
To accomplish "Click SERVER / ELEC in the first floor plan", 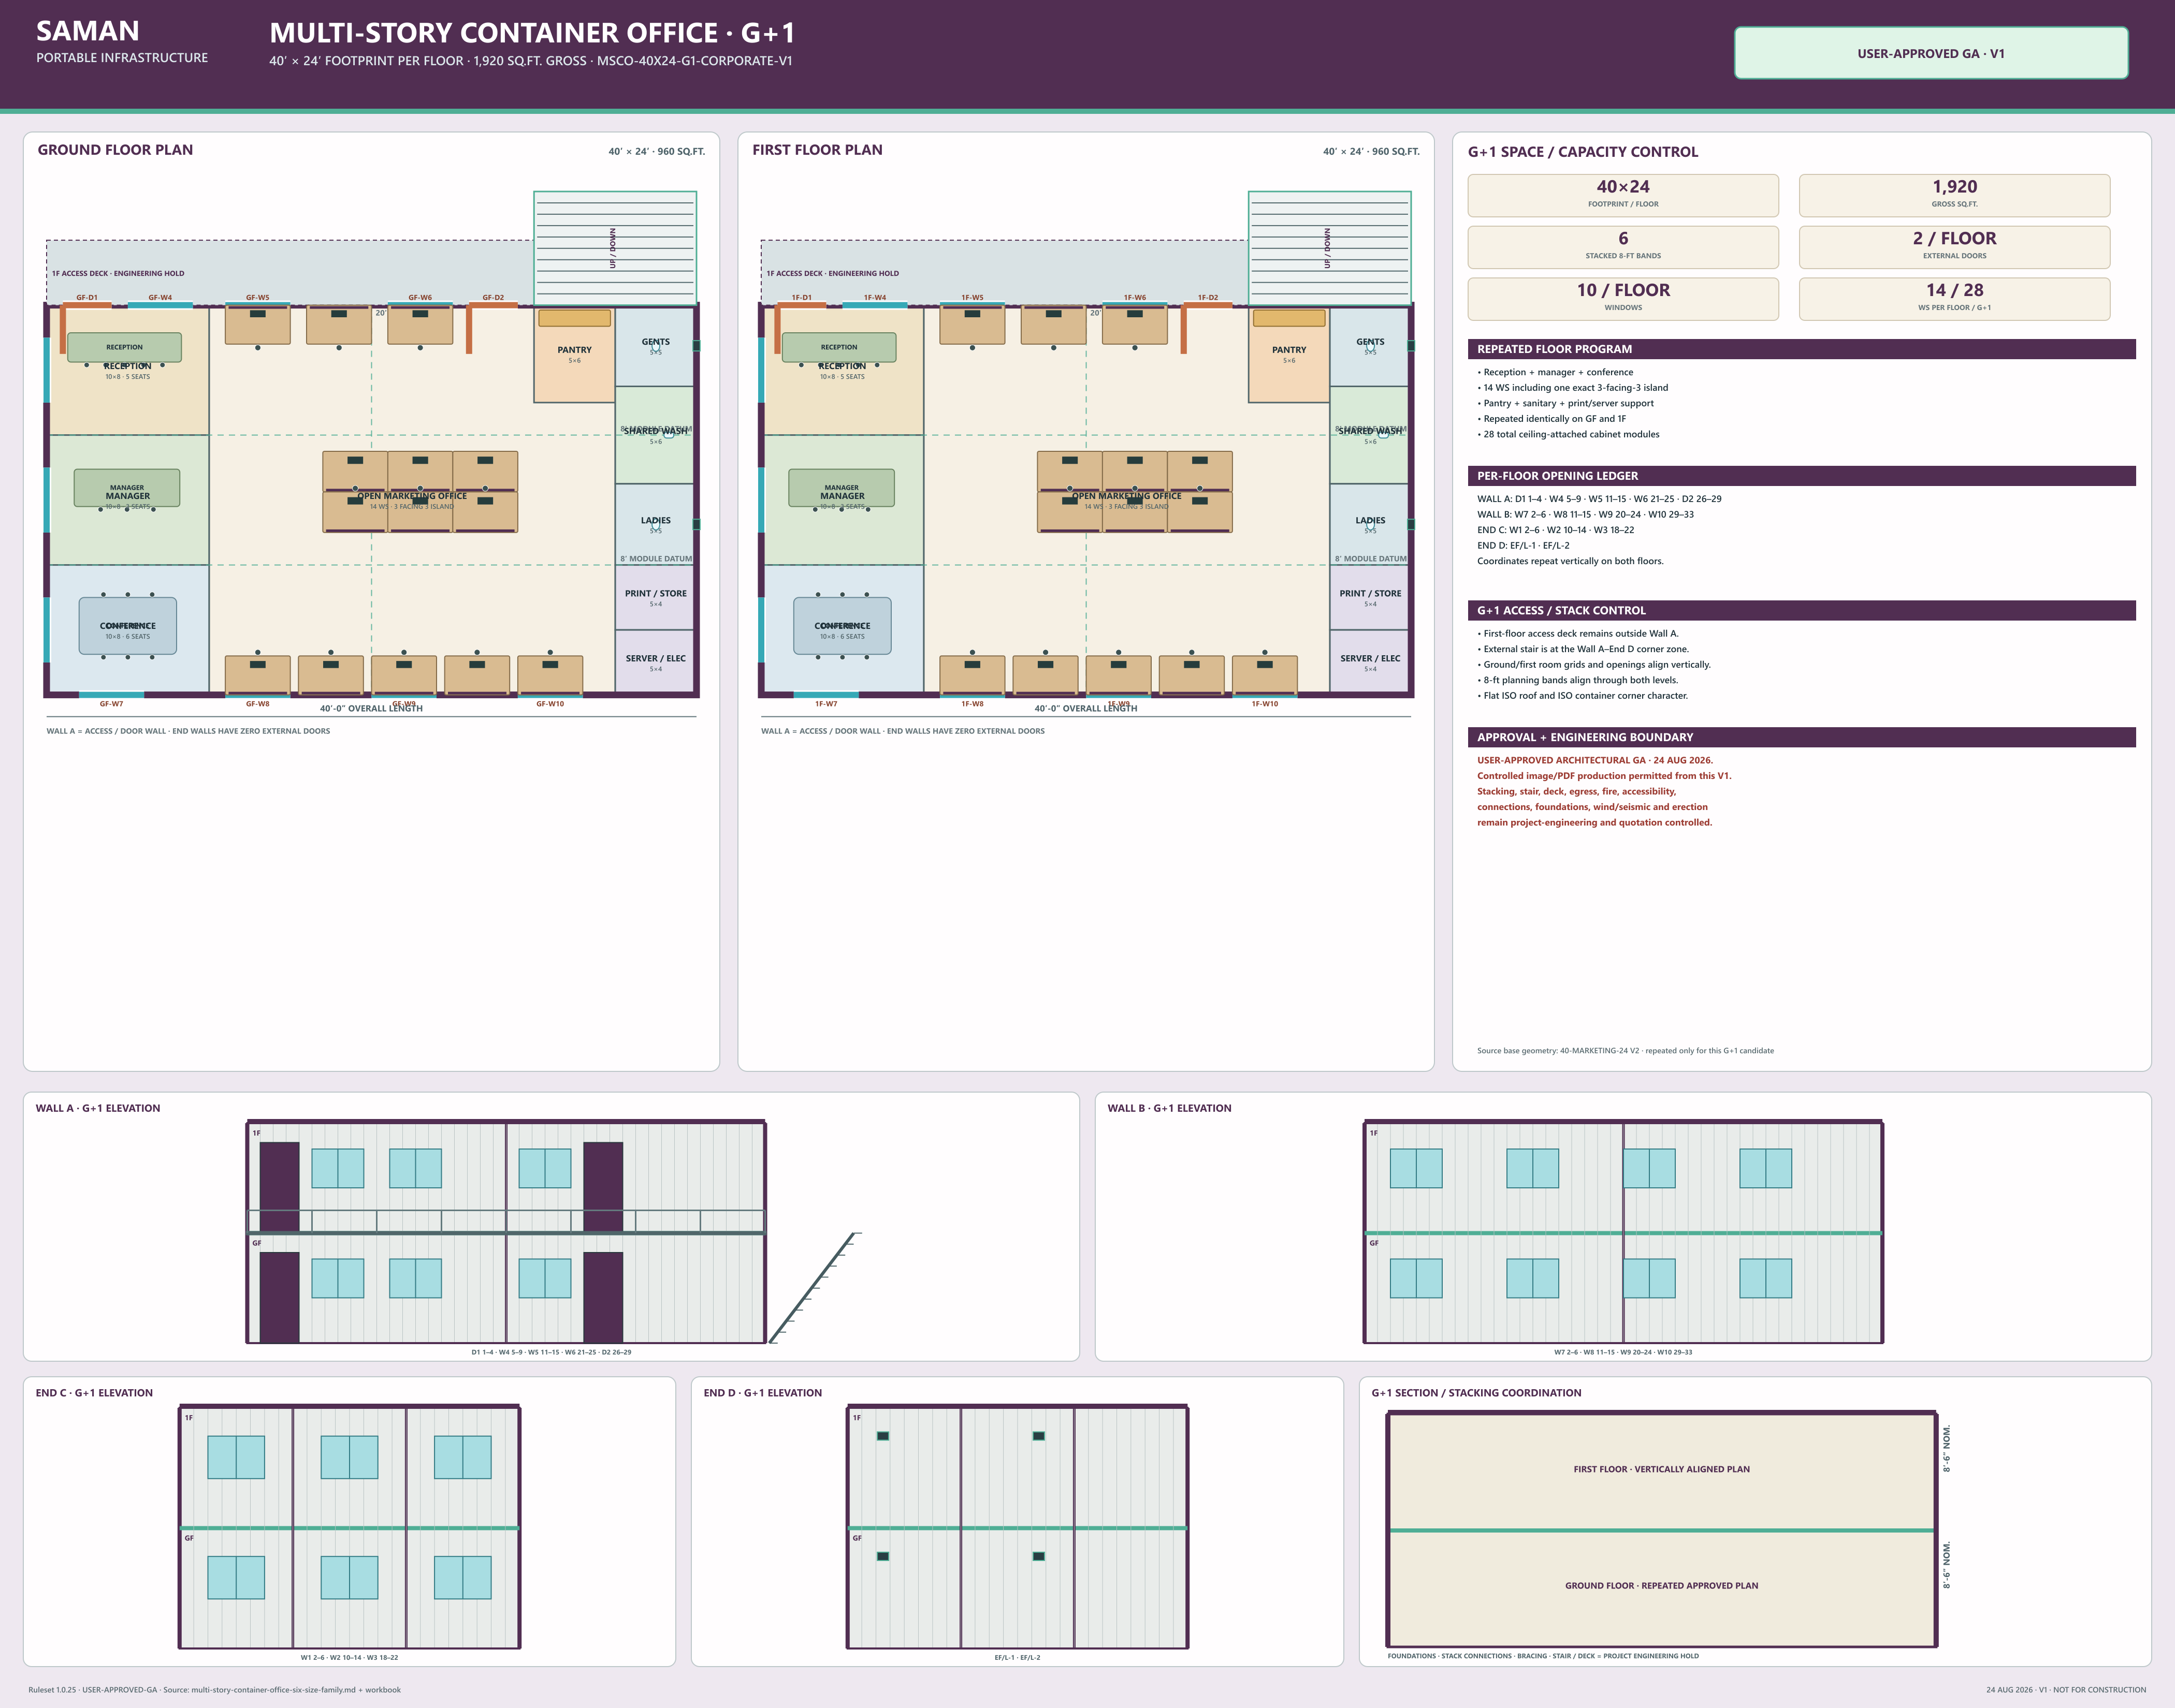I will [x=1370, y=662].
